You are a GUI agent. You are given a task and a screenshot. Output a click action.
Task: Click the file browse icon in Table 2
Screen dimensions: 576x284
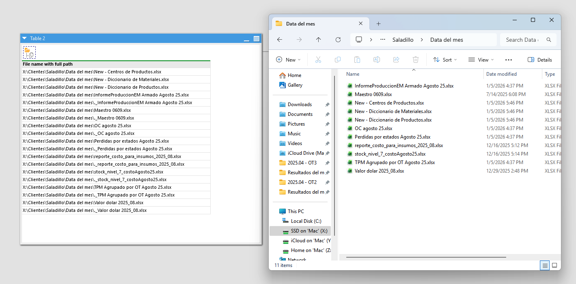[x=29, y=52]
